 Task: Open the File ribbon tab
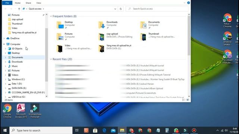click(7, 3)
